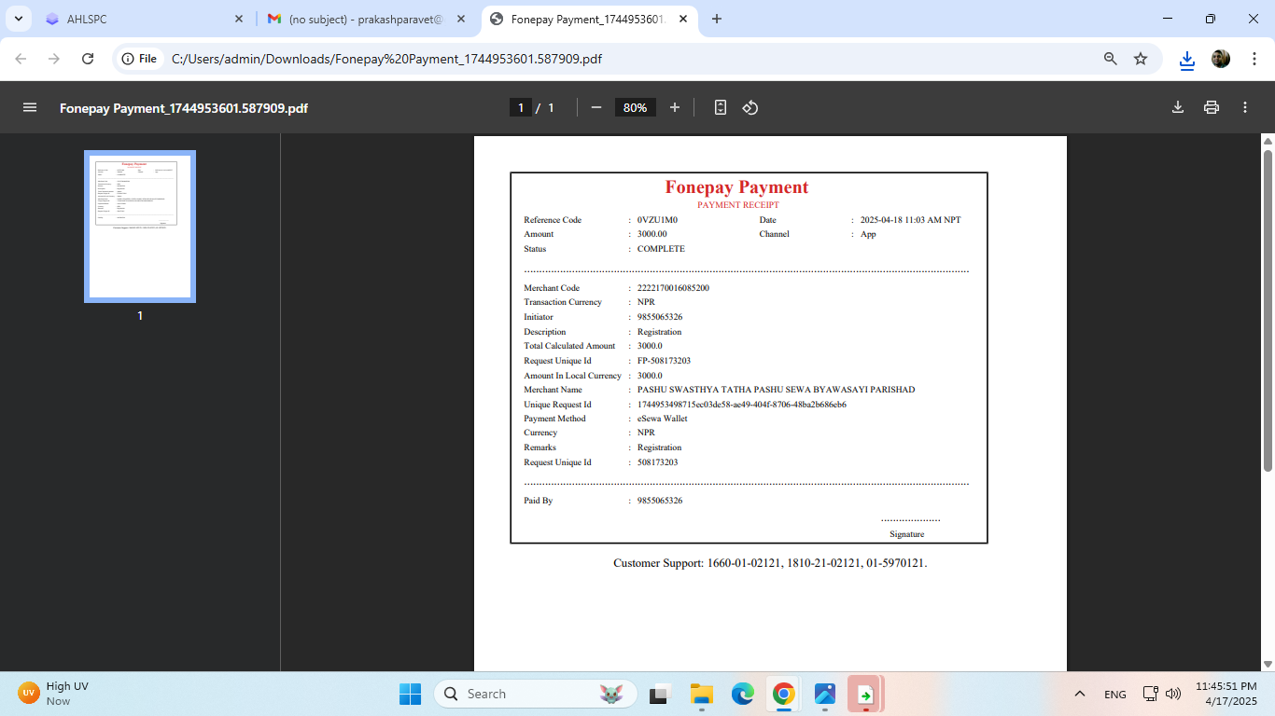Image resolution: width=1275 pixels, height=716 pixels.
Task: Click the PDF vertical scrollbar thumb
Action: (1267, 310)
